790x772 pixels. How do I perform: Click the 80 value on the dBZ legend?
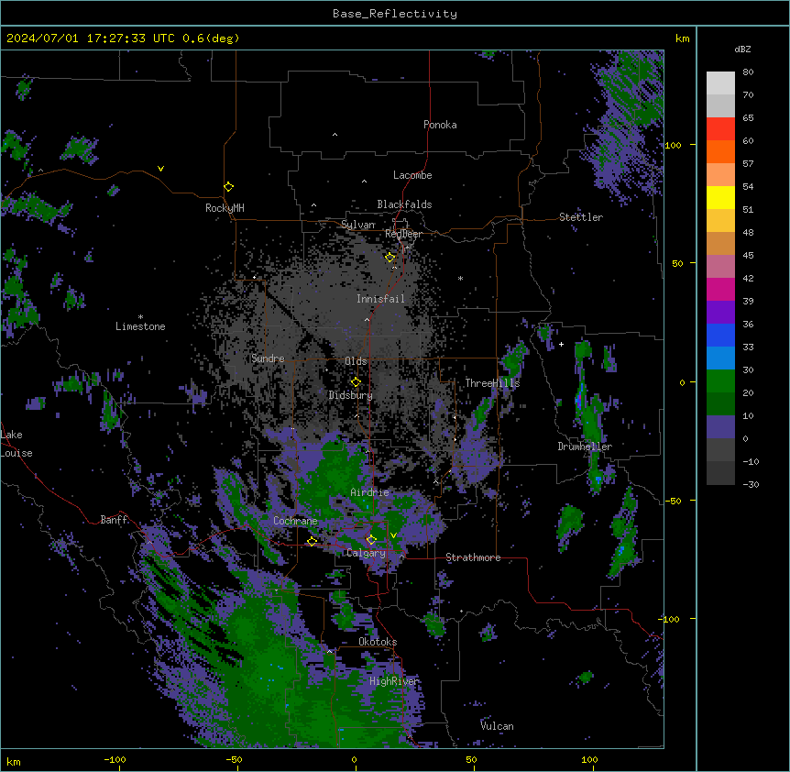748,72
